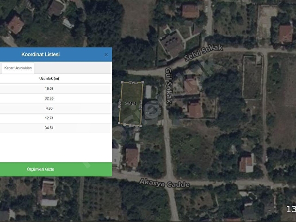The image size is (296, 222).
Task: Click the Ölçümleri Gizle button
Action: tap(56, 169)
